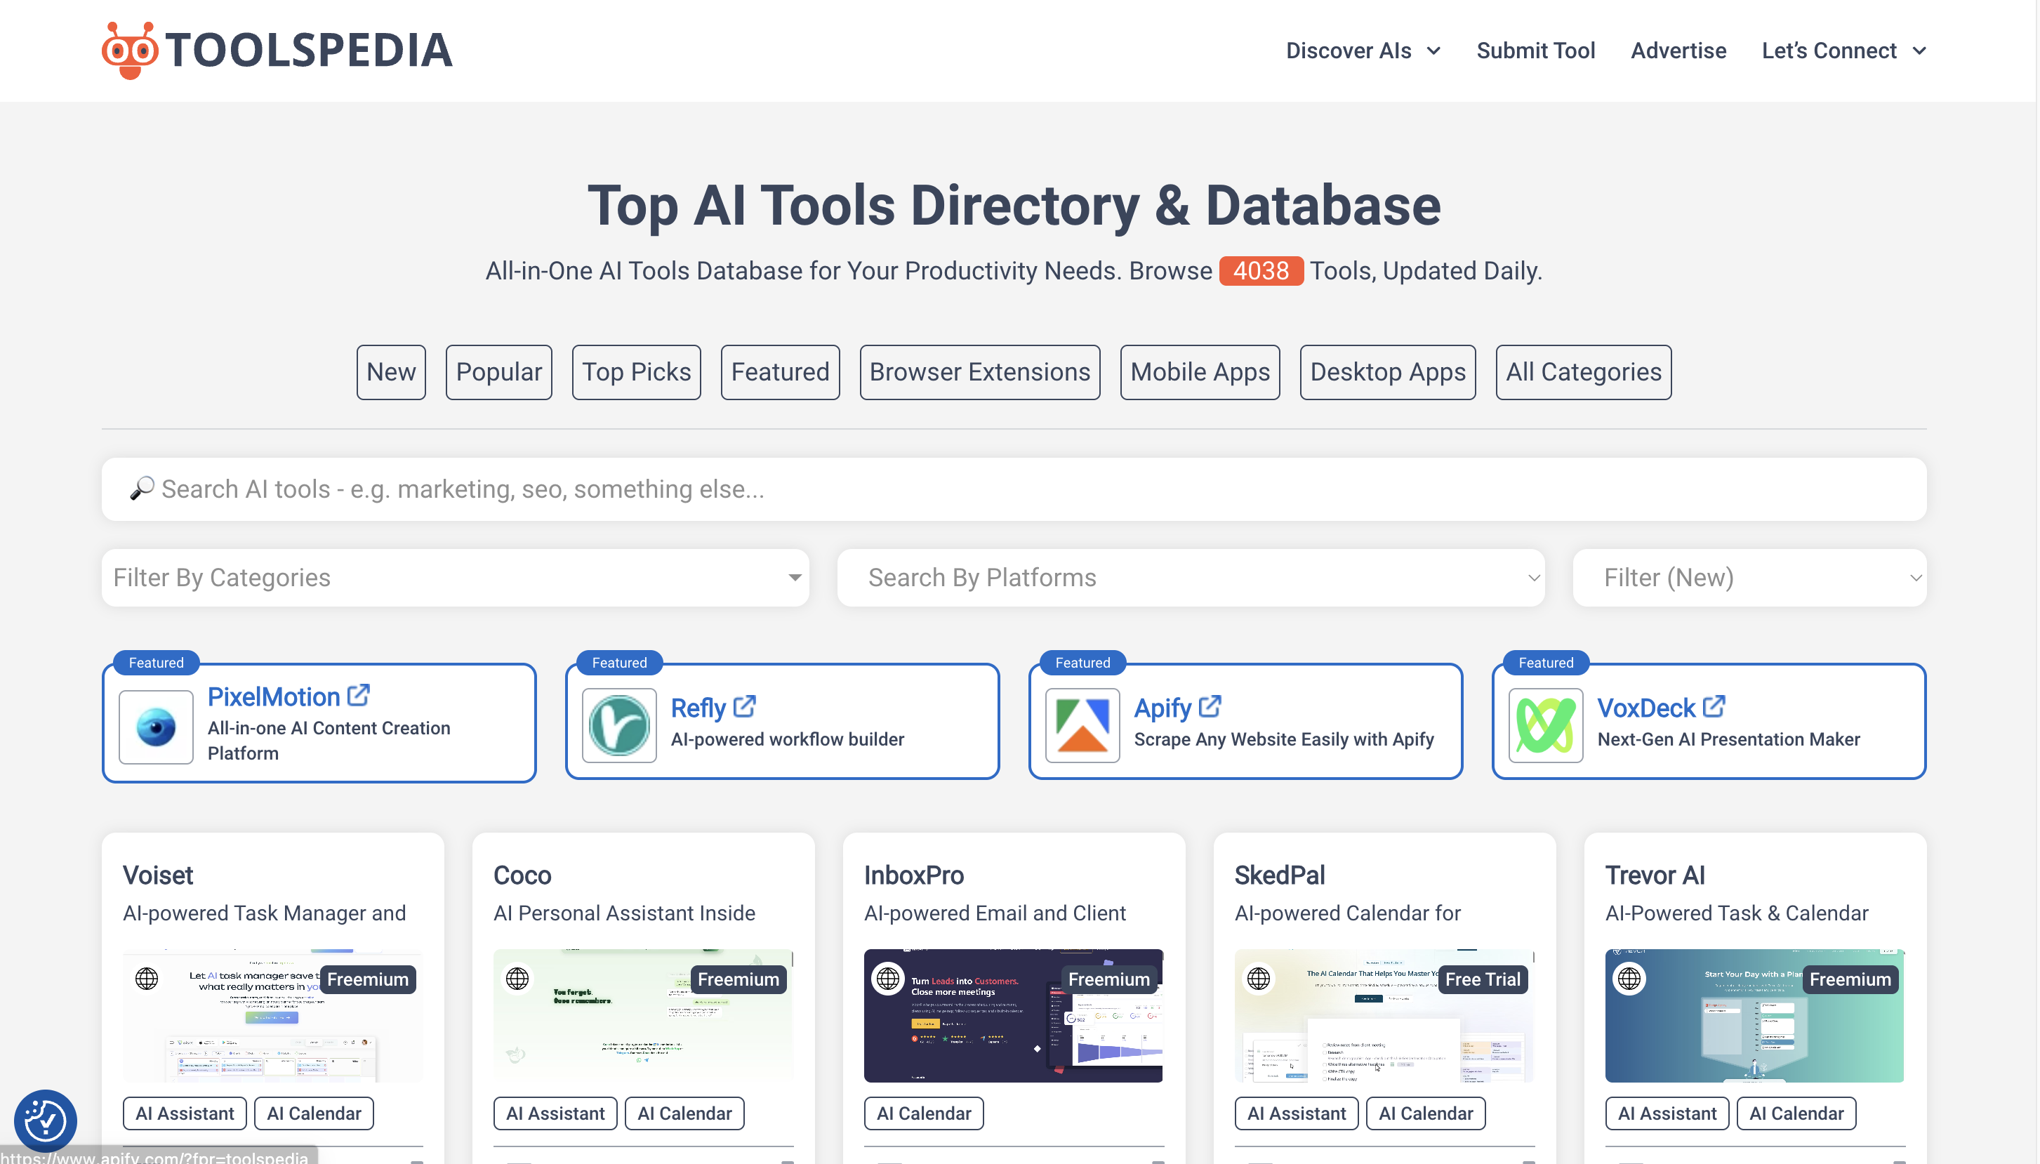Open the Trevor AI tool title
This screenshot has width=2040, height=1164.
pos(1655,875)
